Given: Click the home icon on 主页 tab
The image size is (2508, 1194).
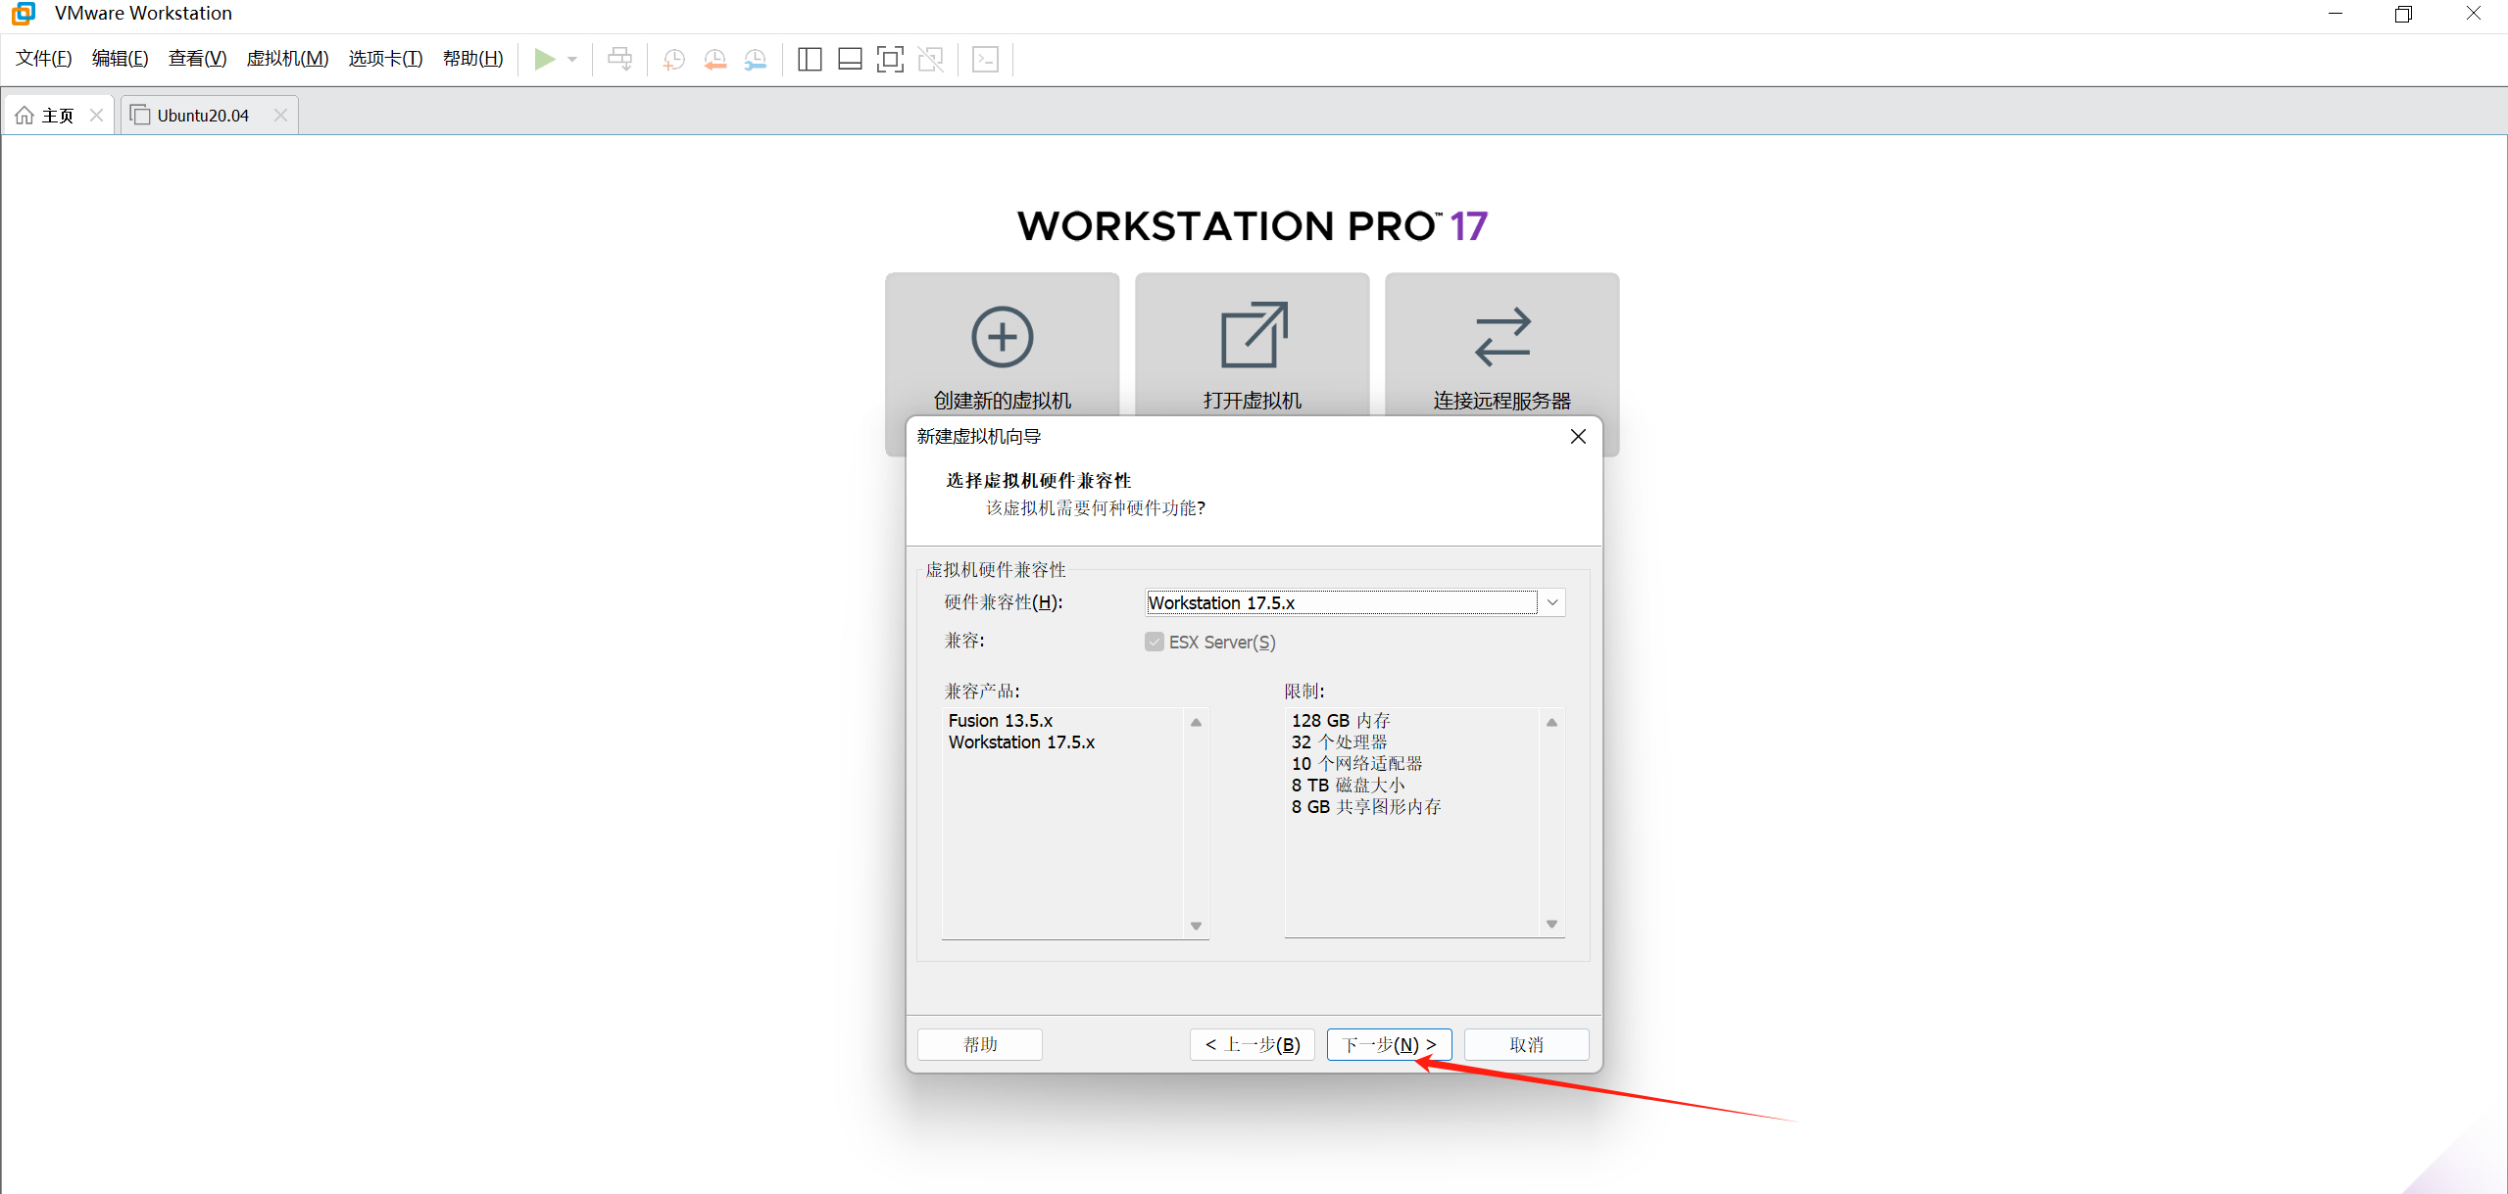Looking at the screenshot, I should pyautogui.click(x=25, y=116).
